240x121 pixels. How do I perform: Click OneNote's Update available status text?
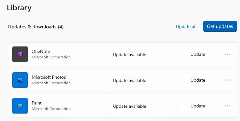[129, 55]
